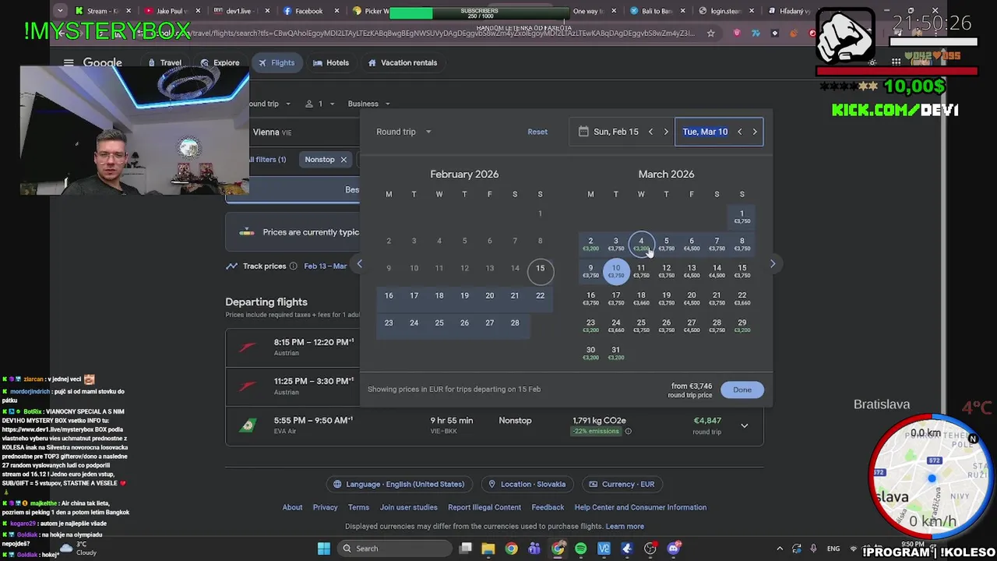Click the Track prices info icon

click(294, 266)
